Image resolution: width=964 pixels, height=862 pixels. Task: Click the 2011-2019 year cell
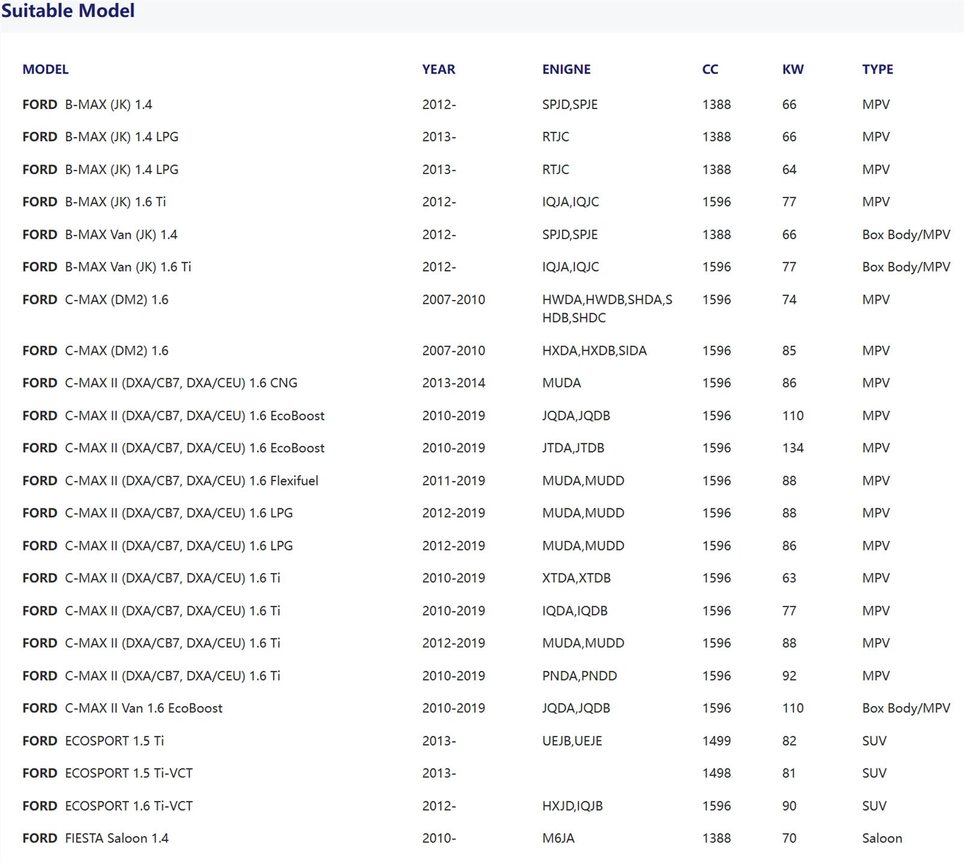point(454,481)
